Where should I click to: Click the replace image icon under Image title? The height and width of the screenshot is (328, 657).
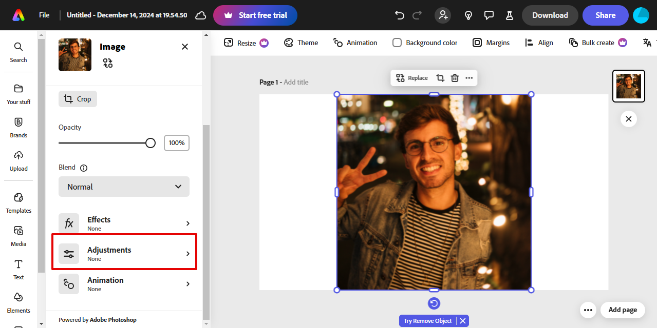coord(107,63)
